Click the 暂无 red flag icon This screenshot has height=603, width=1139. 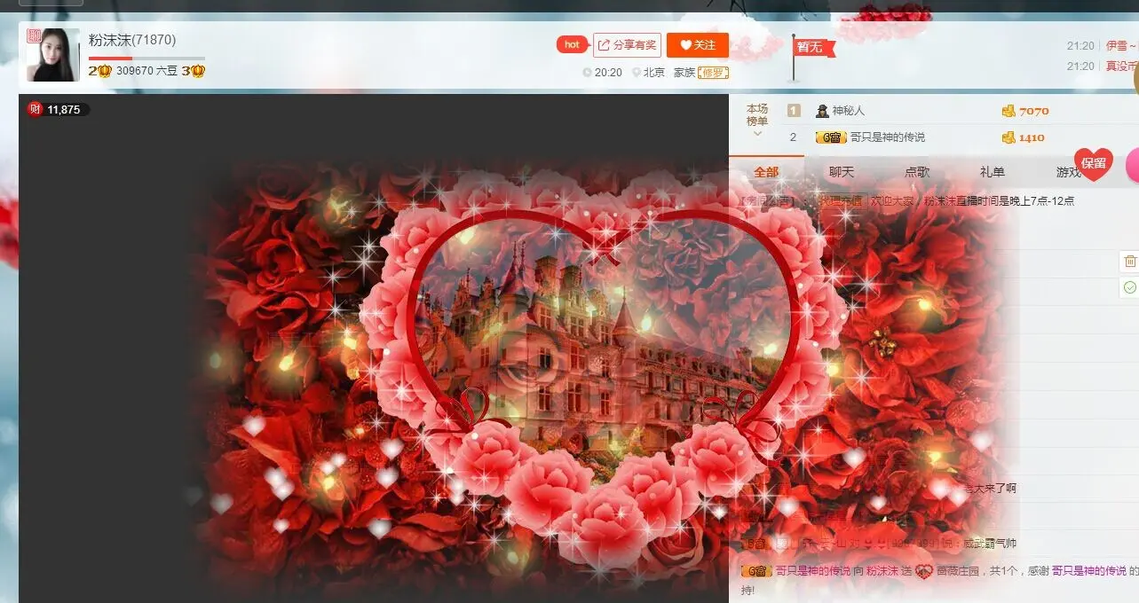point(811,48)
